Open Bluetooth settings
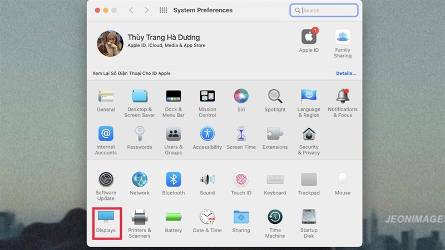Screen dimensions: 445x250 coord(174,184)
